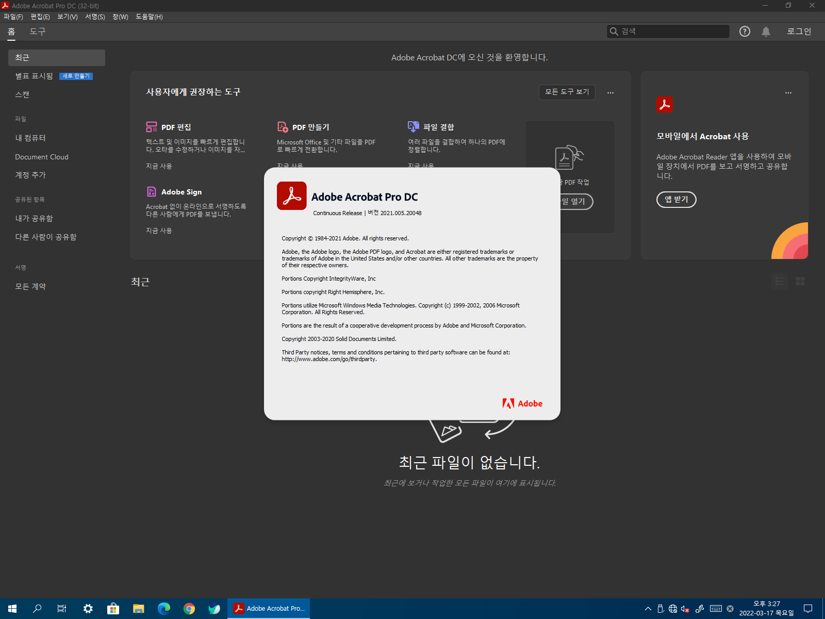Click 지금 사용 under Adobe Sign
The height and width of the screenshot is (619, 825).
point(159,231)
